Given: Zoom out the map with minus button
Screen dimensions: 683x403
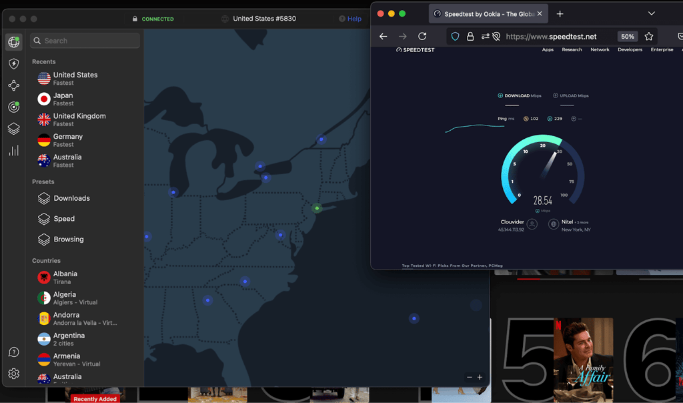Looking at the screenshot, I should [x=469, y=377].
